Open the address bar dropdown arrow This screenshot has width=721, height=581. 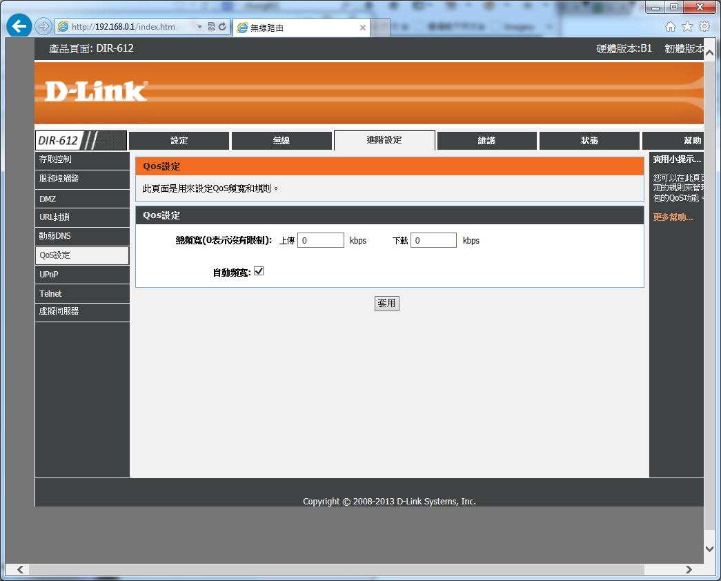200,27
